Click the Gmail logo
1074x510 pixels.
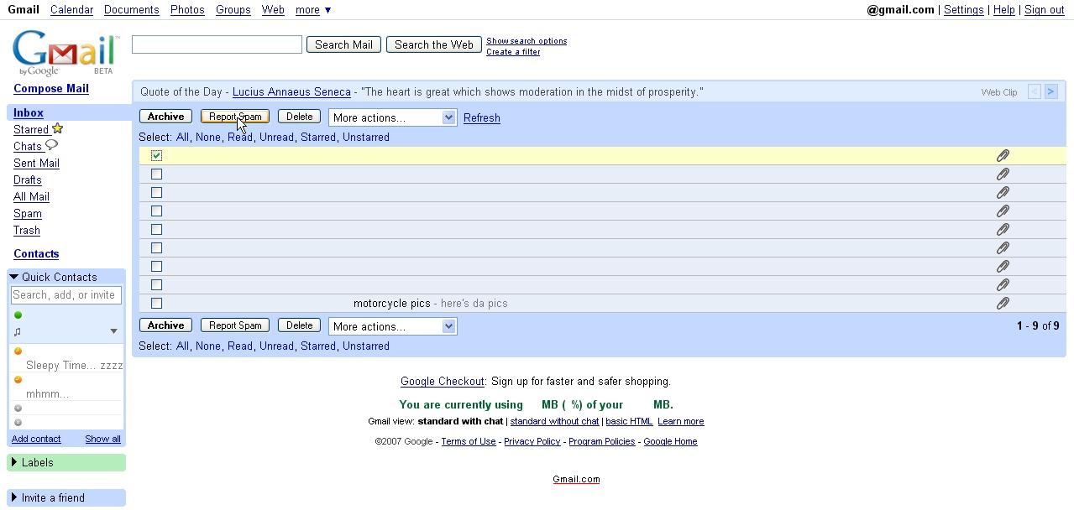pyautogui.click(x=65, y=52)
